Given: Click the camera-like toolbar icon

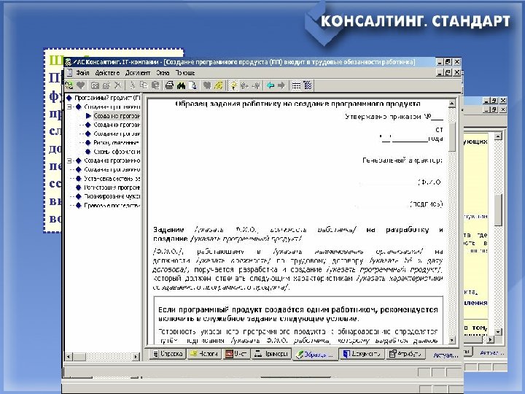Looking at the screenshot, I should [95, 85].
